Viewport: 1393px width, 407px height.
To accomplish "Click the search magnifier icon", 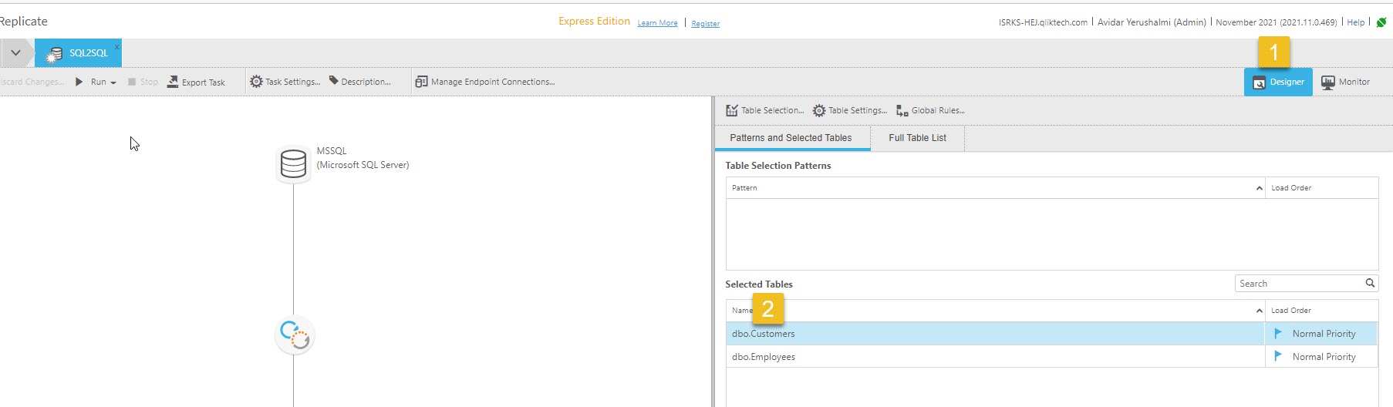I will point(1370,284).
